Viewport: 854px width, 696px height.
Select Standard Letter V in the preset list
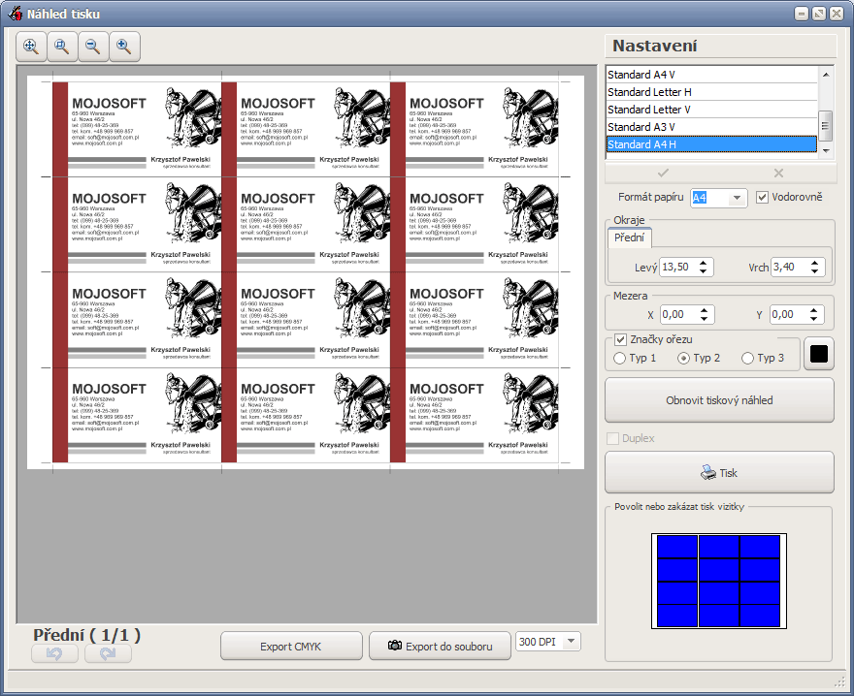(712, 110)
